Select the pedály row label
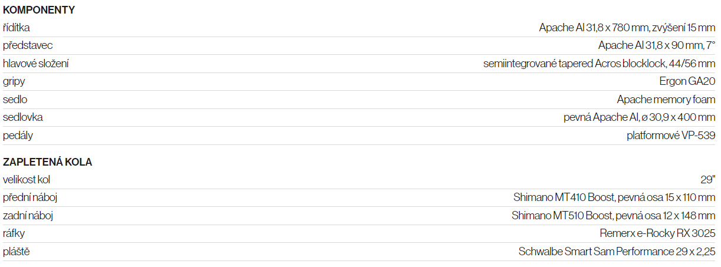The image size is (721, 267). tap(18, 136)
